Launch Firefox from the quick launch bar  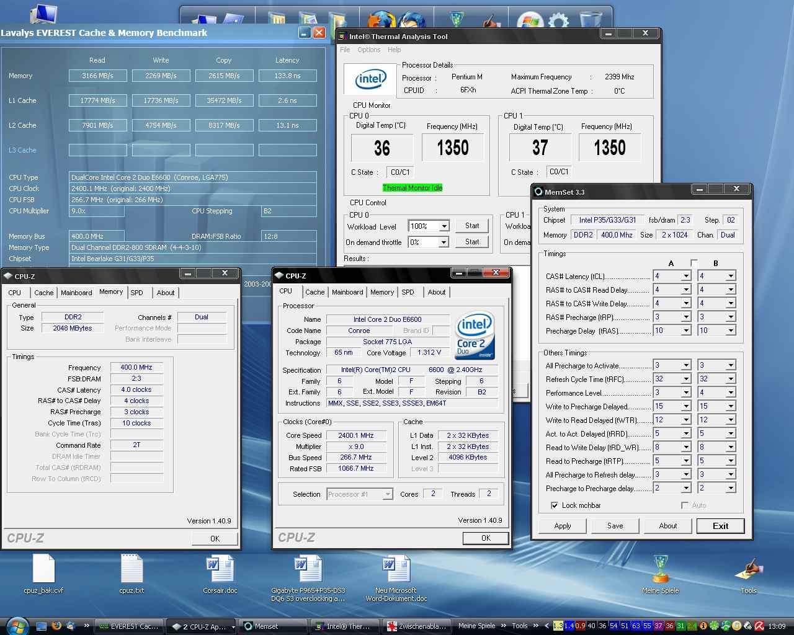pos(56,626)
